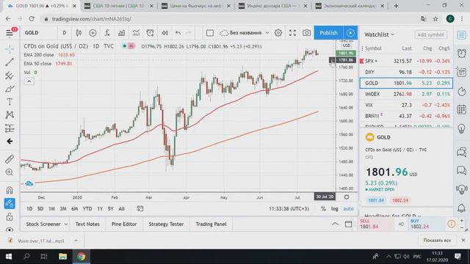The width and height of the screenshot is (470, 264).
Task: Open the Trading Panel tab
Action: tap(211, 224)
